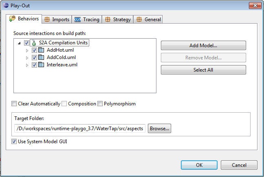
Task: Expand the Interleave.uml tree node
Action: coord(27,65)
